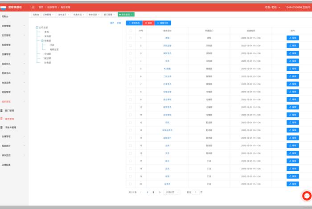Image resolution: width=312 pixels, height=209 pixels.
Task: Toggle the select-all checkbox in table header
Action: (131, 31)
